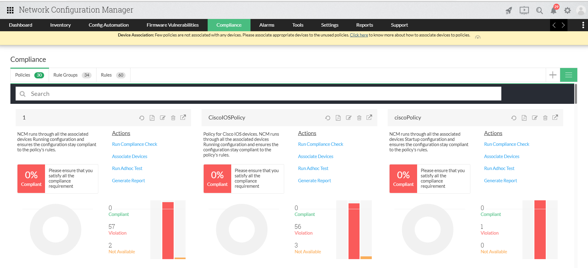
Task: Click the refresh icon on CiscoIOSPolicy card
Action: click(328, 118)
